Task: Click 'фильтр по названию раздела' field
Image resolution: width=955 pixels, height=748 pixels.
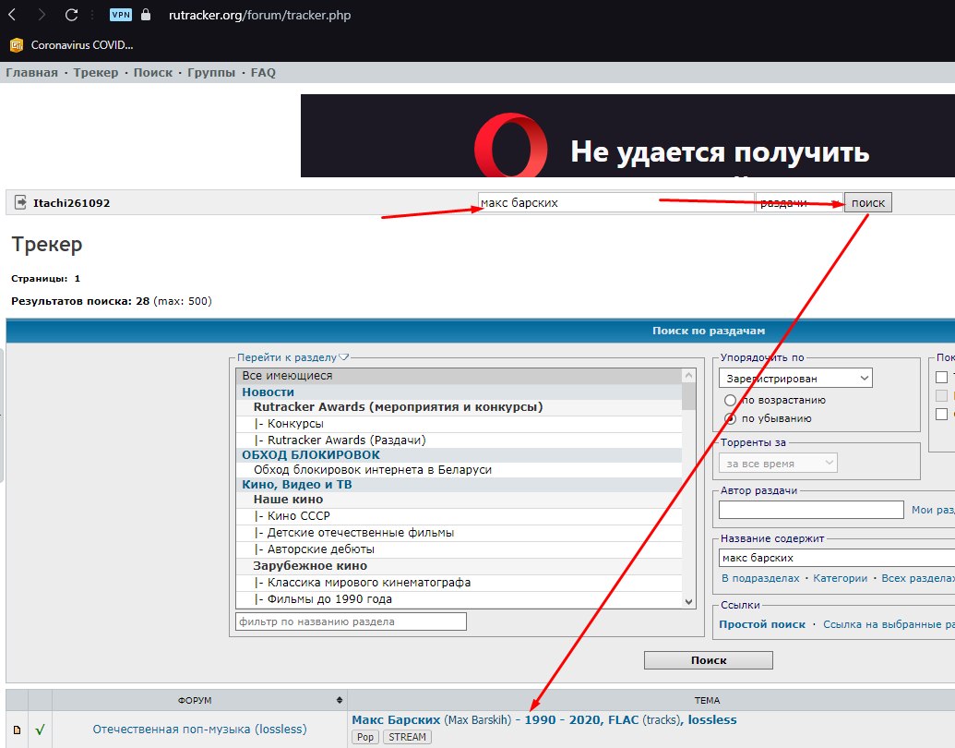Action: pos(351,621)
